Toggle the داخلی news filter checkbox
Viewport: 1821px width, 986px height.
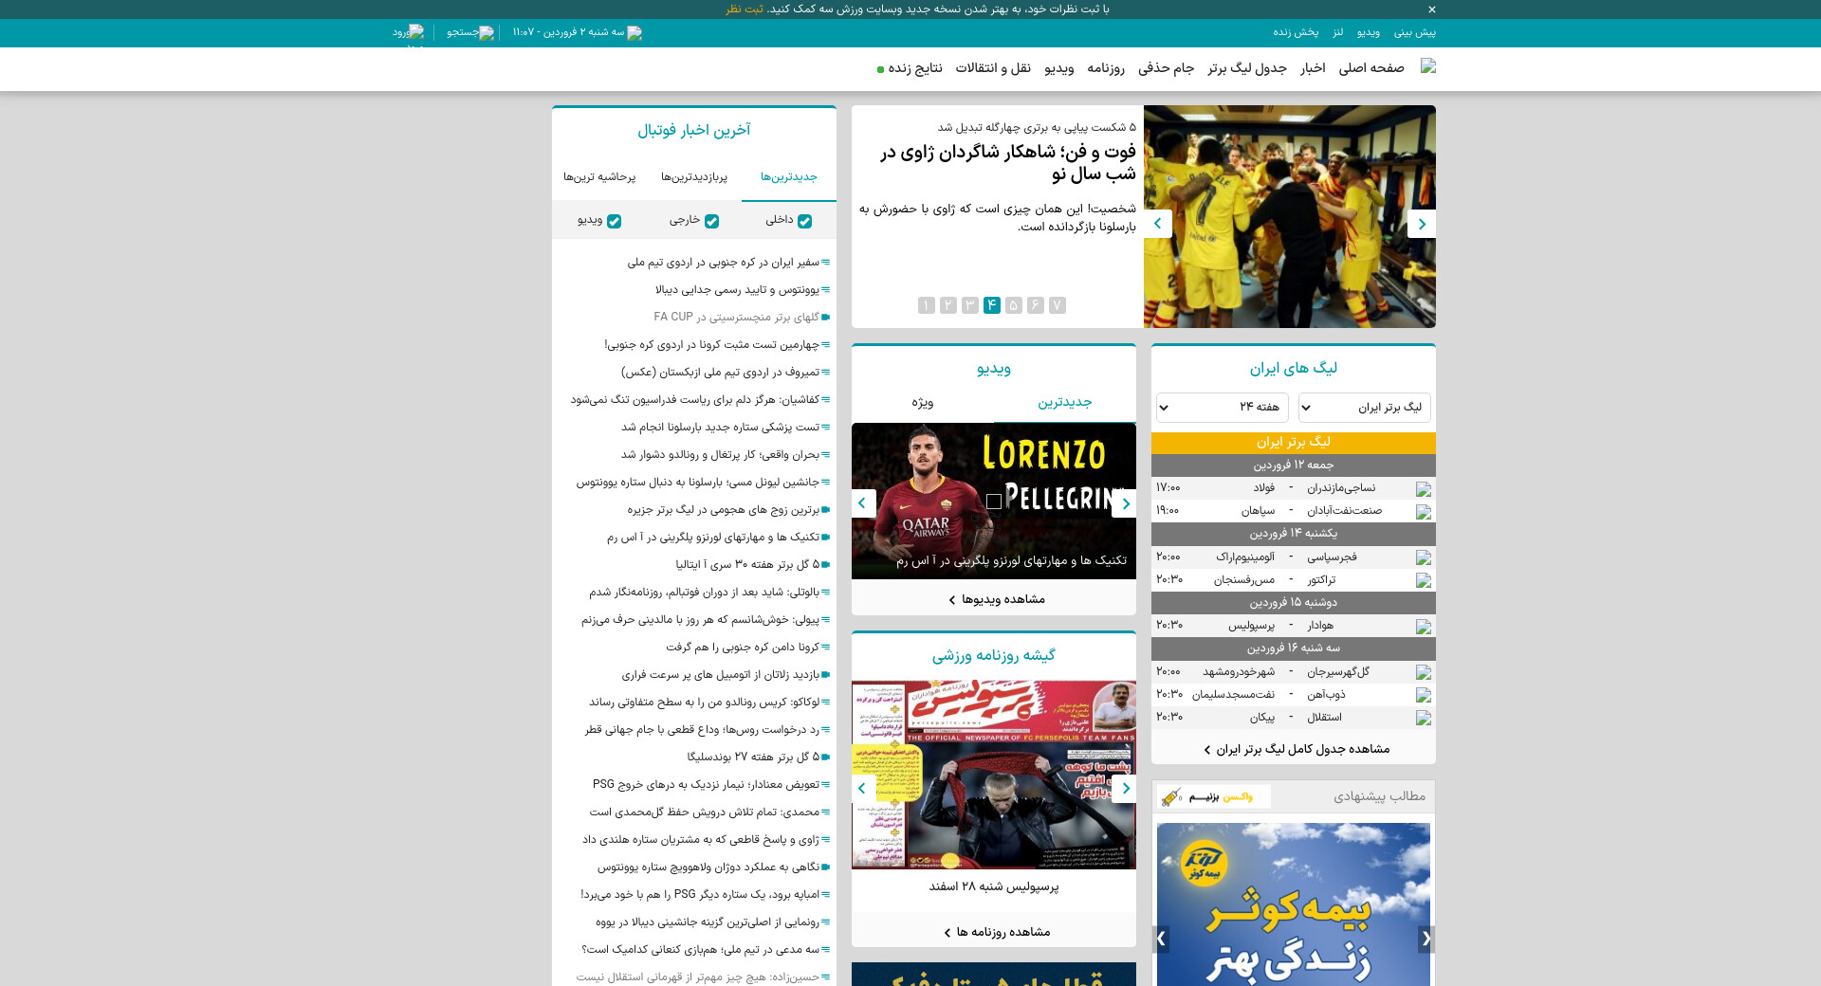(x=804, y=221)
